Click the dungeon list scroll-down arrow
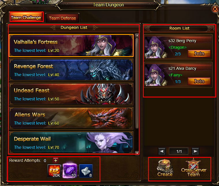219x186 pixels. [137, 153]
